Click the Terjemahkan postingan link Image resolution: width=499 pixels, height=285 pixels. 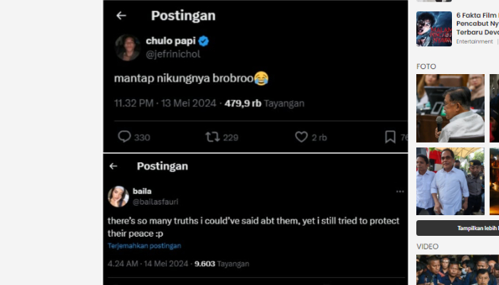pyautogui.click(x=145, y=246)
